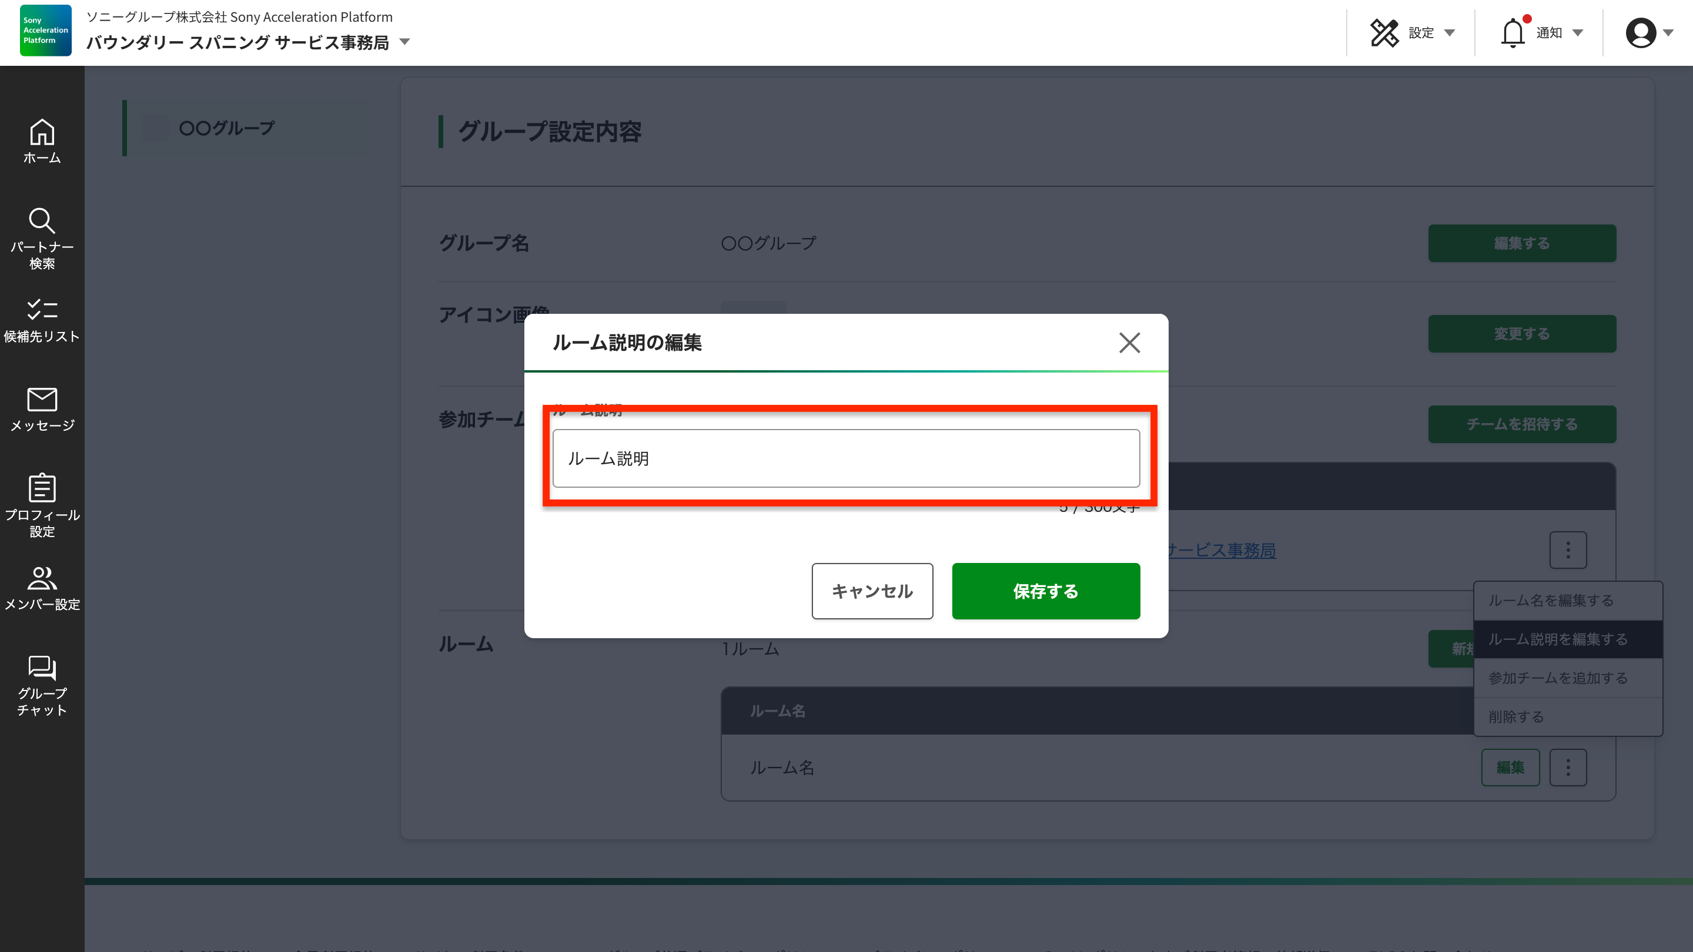
Task: Open メッセージ envelope icon
Action: point(42,410)
